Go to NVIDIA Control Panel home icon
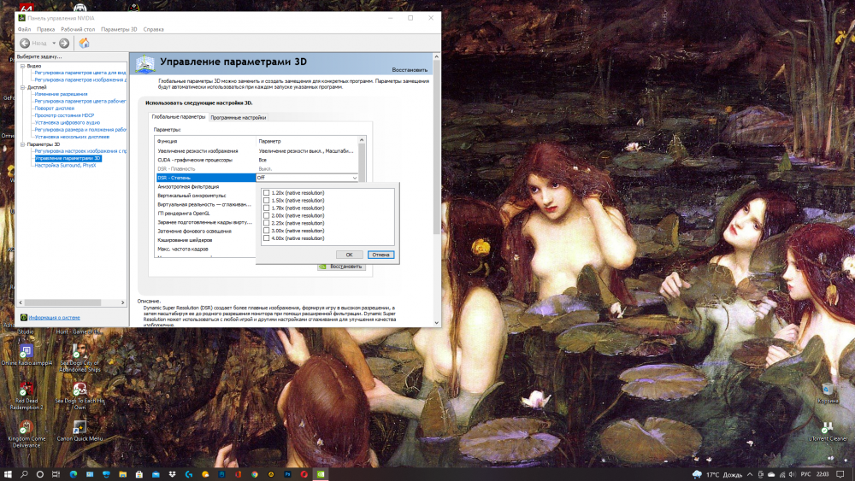The image size is (855, 481). click(x=84, y=43)
